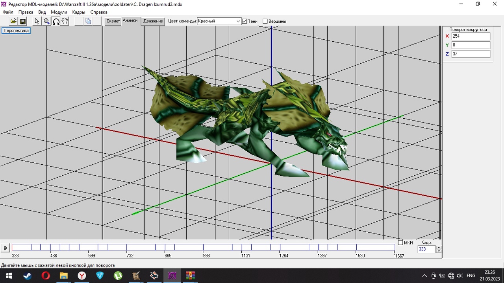Open the team color dropdown Красный

(219, 21)
